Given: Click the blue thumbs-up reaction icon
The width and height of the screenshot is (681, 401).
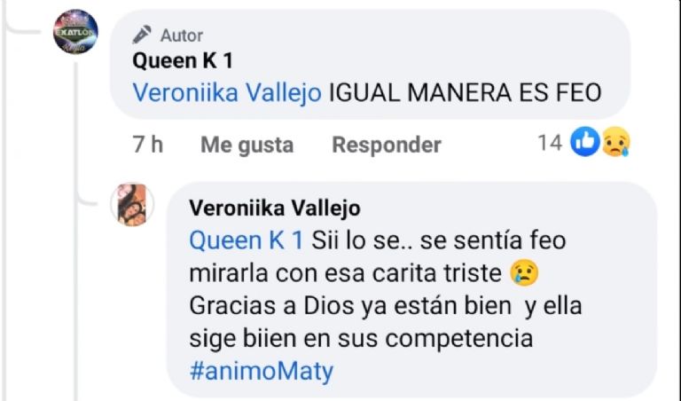Looking at the screenshot, I should pos(584,142).
